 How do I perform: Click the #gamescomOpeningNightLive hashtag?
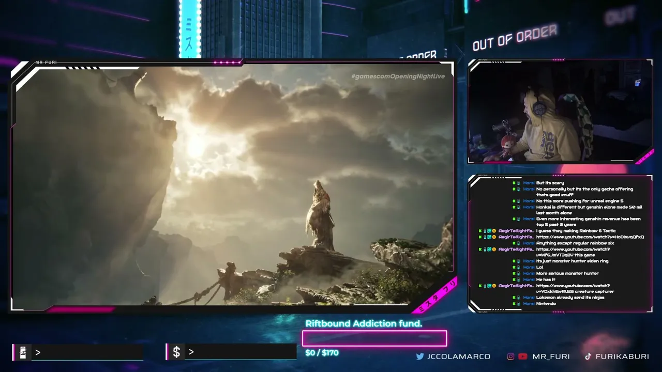click(x=398, y=76)
